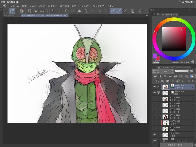Open the help question mark icon
The height and width of the screenshot is (147, 196).
[140, 11]
